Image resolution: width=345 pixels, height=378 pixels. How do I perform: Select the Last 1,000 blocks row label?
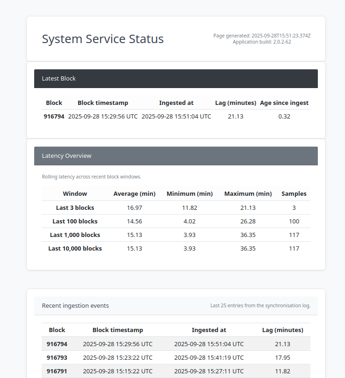pos(75,235)
